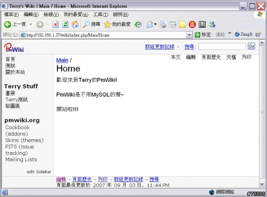Viewport: 267px width, 197px height.
Task: Click the status bar page icon
Action: click(5, 192)
